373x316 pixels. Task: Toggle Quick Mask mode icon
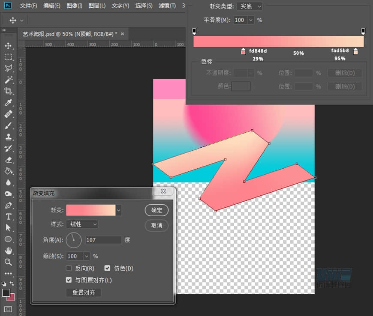tap(8, 309)
